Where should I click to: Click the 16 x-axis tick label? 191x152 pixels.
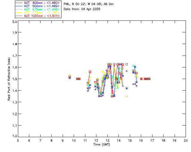pyautogui.click(x=141, y=140)
